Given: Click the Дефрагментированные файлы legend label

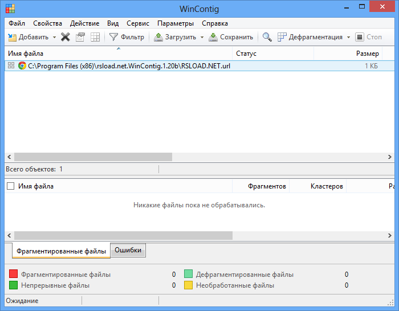Looking at the screenshot, I should click(x=245, y=275).
